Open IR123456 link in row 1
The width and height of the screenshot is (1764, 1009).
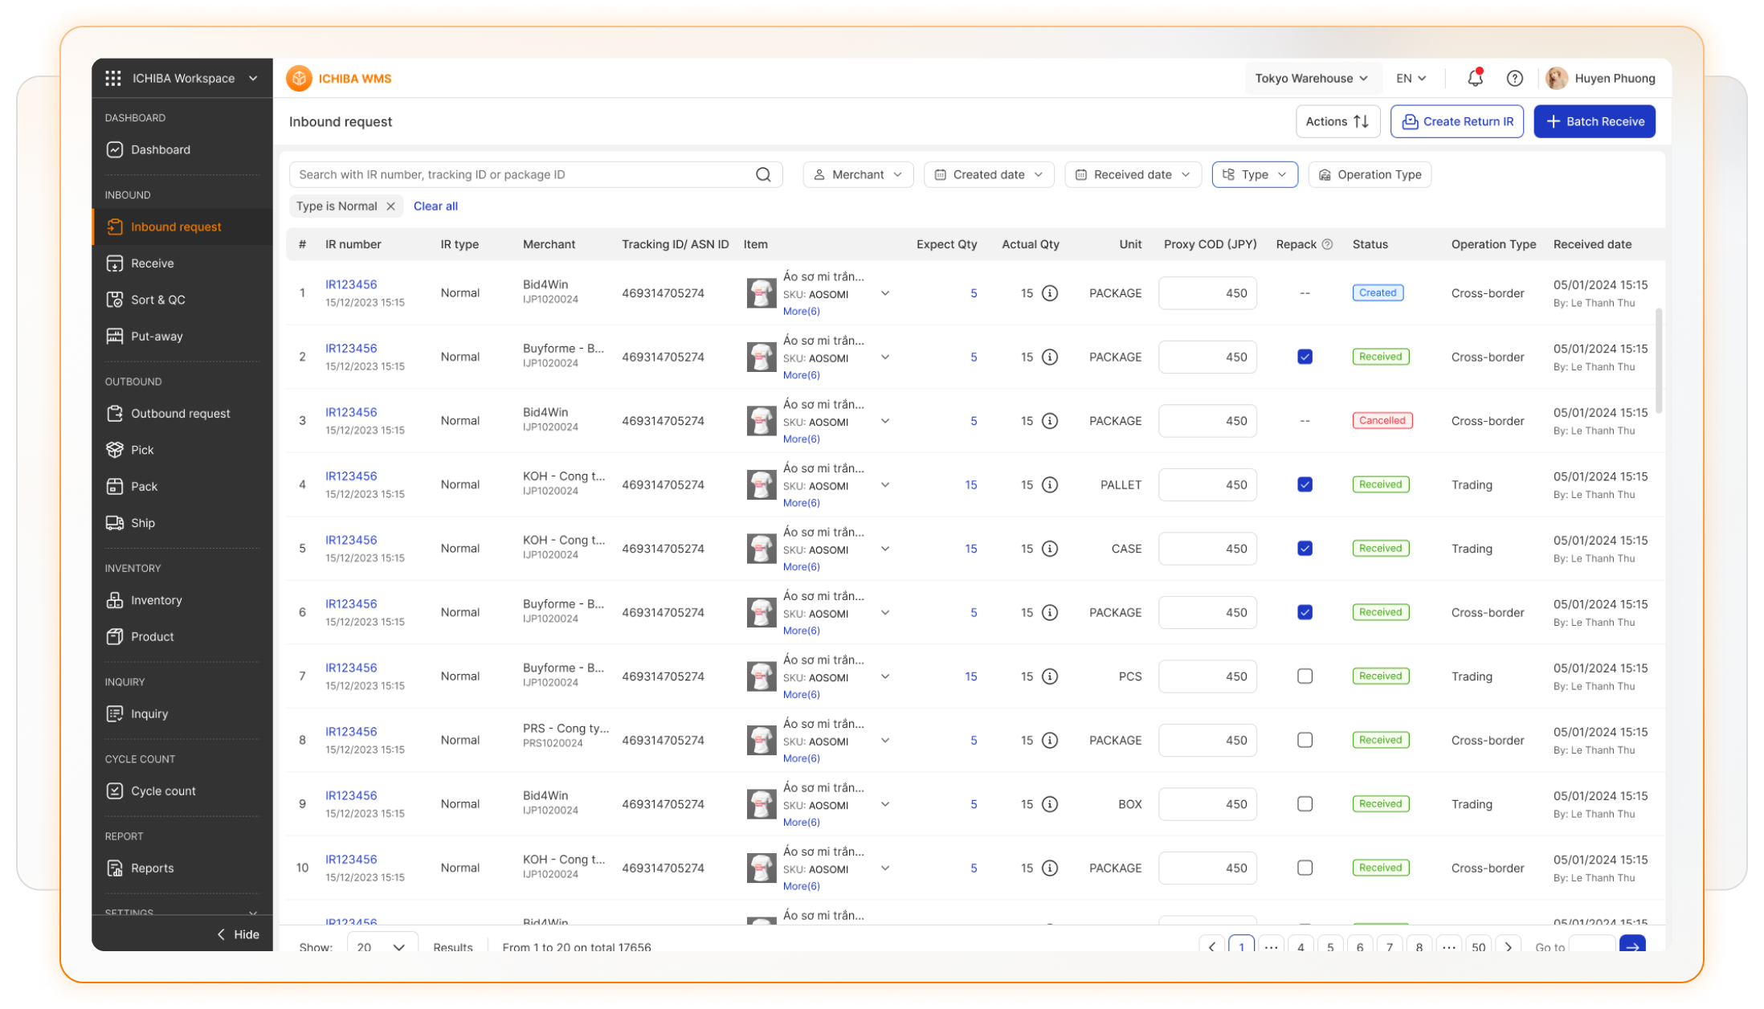[x=351, y=284]
